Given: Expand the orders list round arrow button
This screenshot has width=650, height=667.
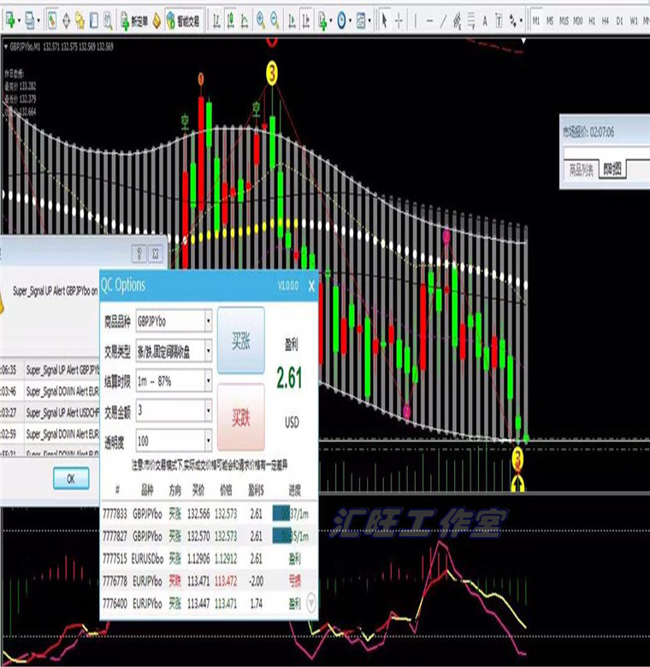Looking at the screenshot, I should pos(311,603).
